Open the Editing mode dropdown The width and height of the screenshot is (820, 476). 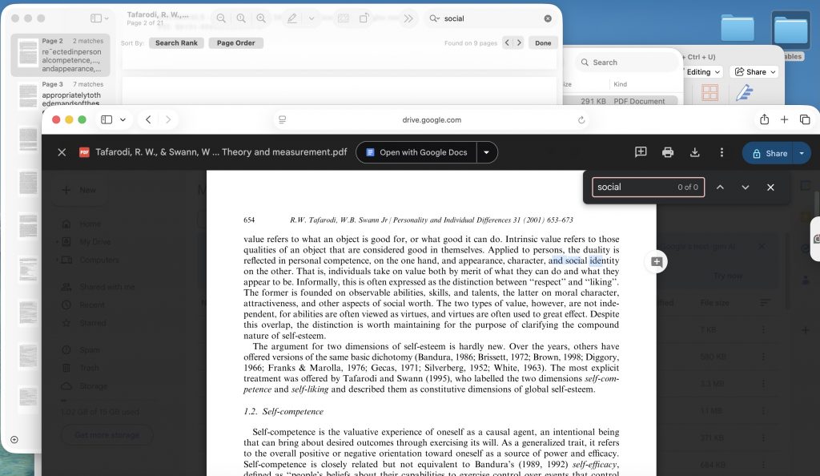[703, 72]
